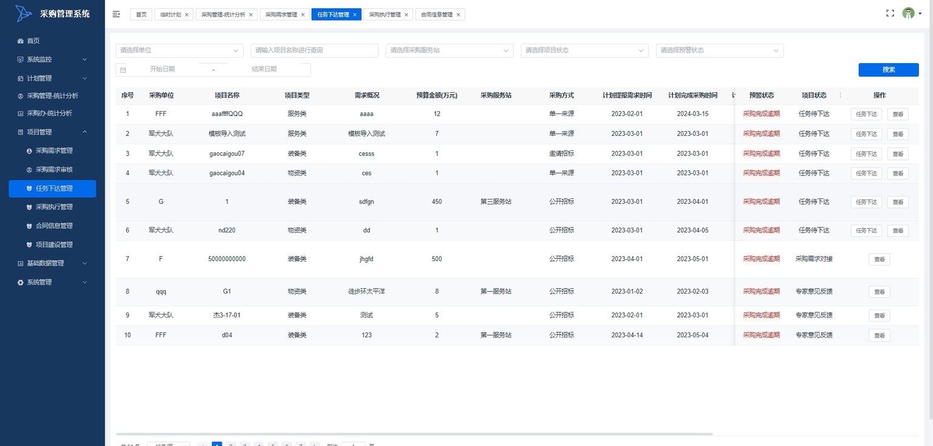
Task: Click 任务下达 for the aaaffffQQQ row
Action: 866,113
